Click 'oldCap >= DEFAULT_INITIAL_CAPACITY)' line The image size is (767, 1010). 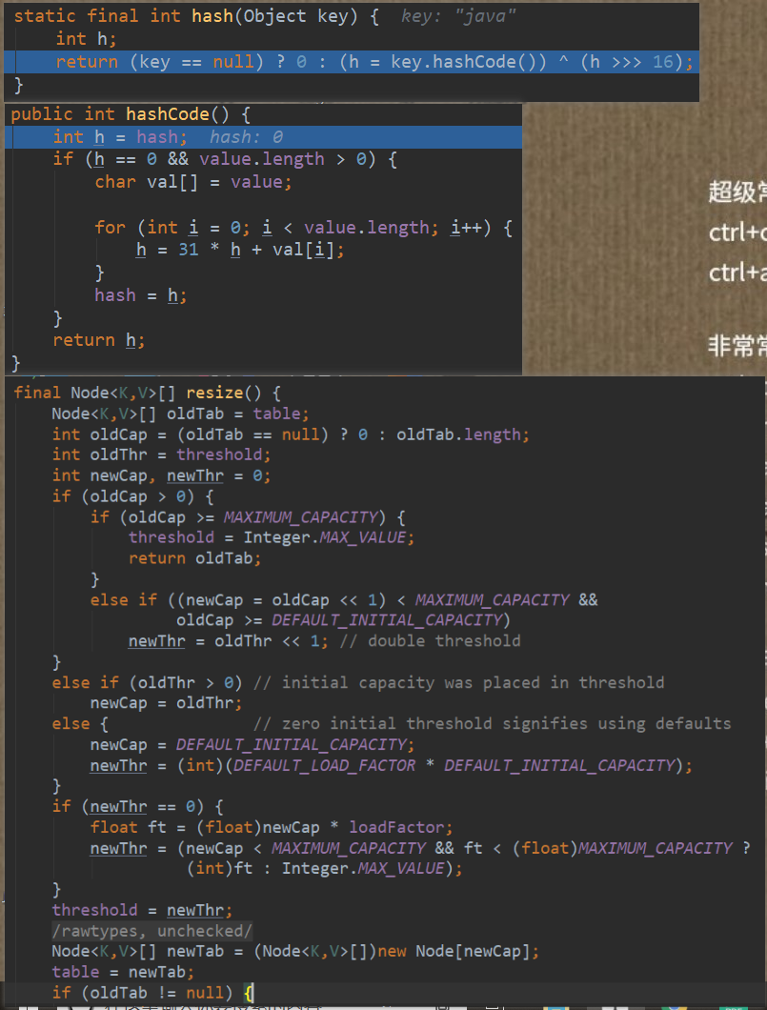pos(343,620)
